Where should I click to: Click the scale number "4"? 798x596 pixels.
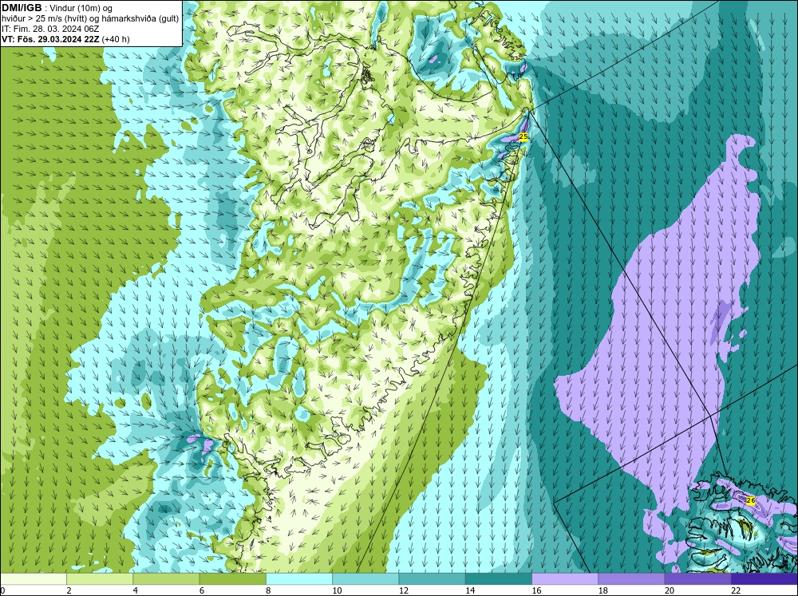coord(136,590)
